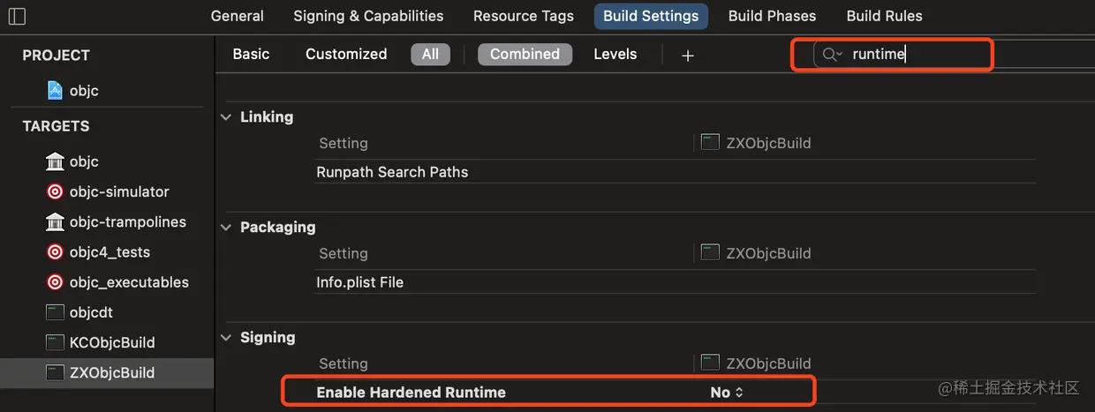The image size is (1095, 412).
Task: Collapse the Linking section
Action: pos(226,116)
